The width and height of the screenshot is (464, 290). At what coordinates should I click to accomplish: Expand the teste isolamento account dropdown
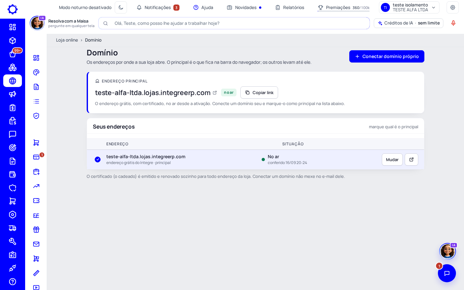tap(409, 7)
